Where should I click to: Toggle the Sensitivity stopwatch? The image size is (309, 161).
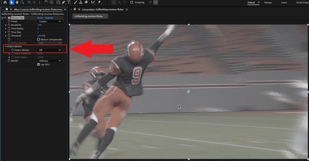coord(9,25)
